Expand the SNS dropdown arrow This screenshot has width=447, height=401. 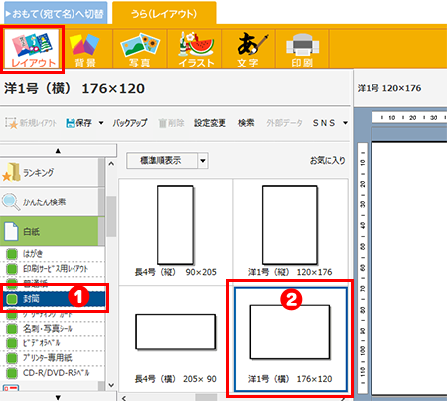(345, 123)
